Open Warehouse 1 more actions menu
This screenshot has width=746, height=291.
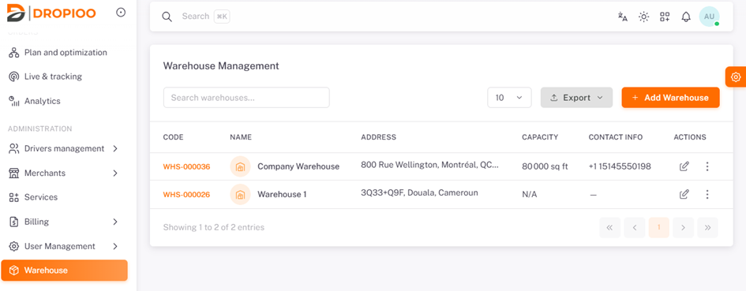707,195
